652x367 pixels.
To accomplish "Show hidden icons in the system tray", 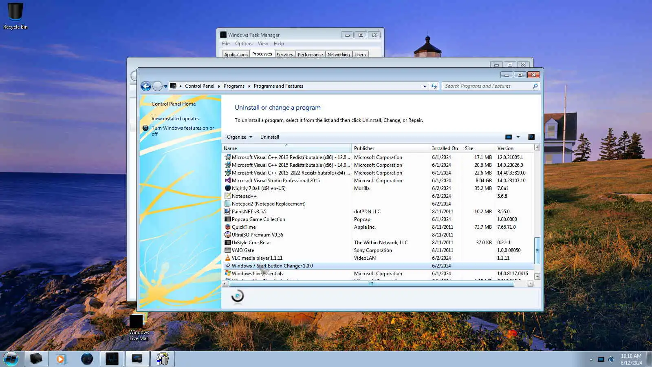I will (591, 359).
